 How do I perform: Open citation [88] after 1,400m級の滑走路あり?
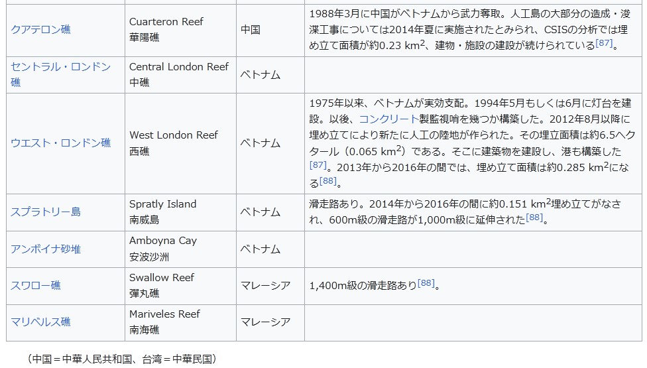coord(426,283)
